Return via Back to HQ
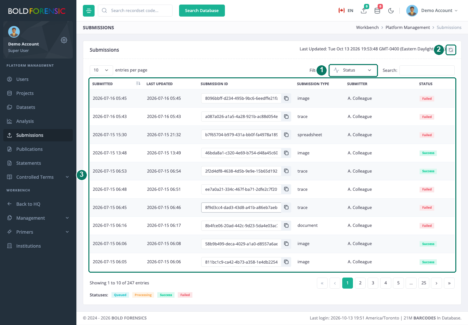 38,204
